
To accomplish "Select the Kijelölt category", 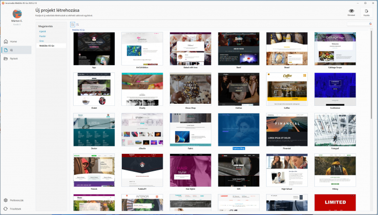I will pos(43,31).
